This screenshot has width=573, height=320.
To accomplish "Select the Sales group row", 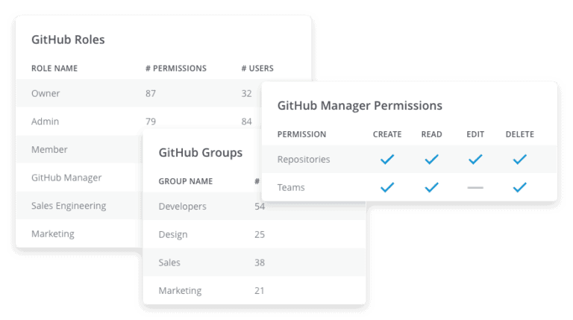I will tap(254, 263).
